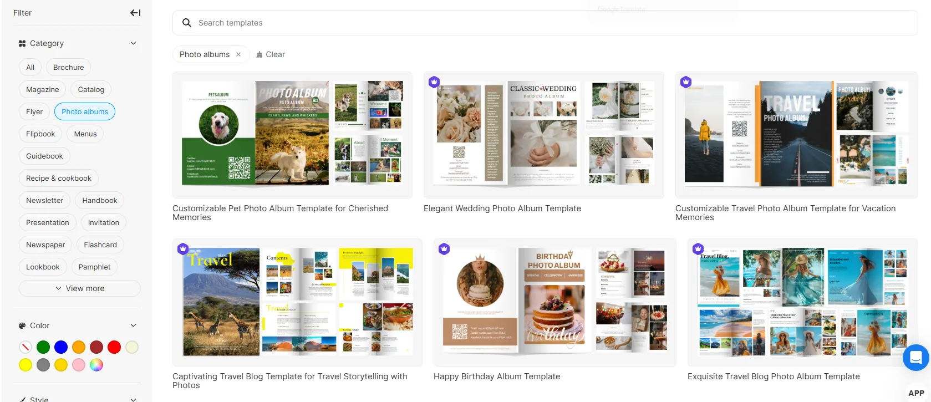Toggle the Flipbook category filter

point(40,134)
